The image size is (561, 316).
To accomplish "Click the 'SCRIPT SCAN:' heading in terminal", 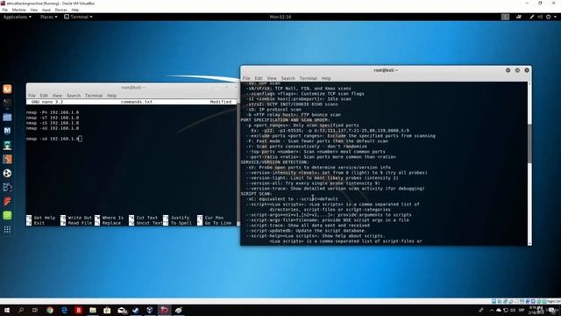I will [x=257, y=193].
